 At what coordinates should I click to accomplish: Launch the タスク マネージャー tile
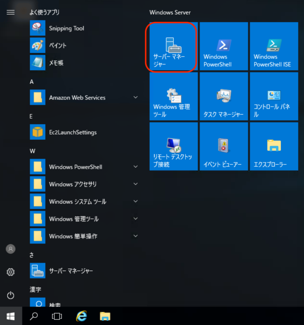224,96
